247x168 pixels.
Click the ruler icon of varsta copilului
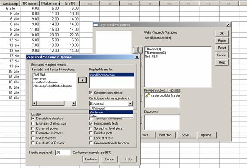coord(148,95)
